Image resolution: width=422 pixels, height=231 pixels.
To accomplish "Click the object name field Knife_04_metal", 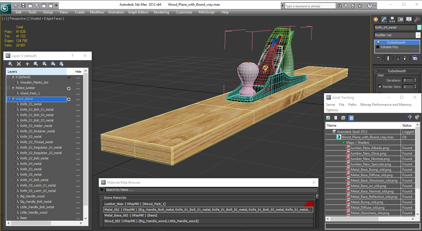I will coord(395,27).
